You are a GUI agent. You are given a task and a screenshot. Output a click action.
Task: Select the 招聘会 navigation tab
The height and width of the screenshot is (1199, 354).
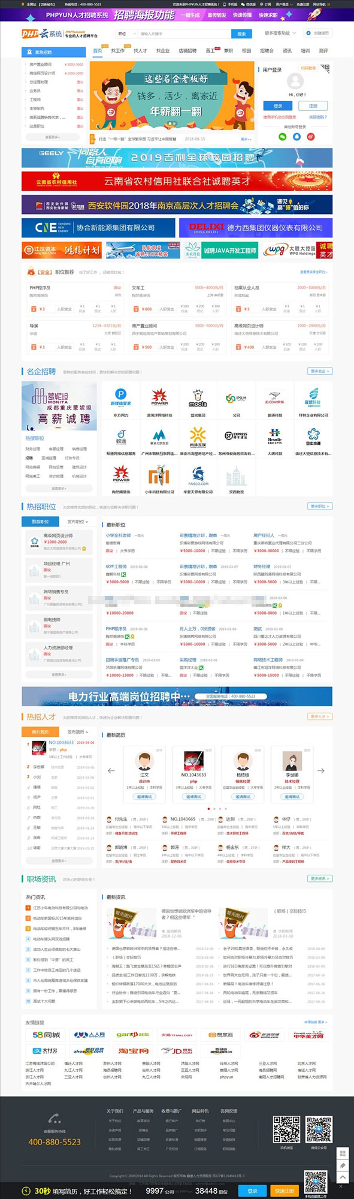point(267,51)
